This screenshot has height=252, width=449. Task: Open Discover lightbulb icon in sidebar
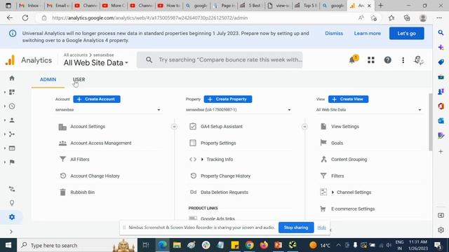12,203
